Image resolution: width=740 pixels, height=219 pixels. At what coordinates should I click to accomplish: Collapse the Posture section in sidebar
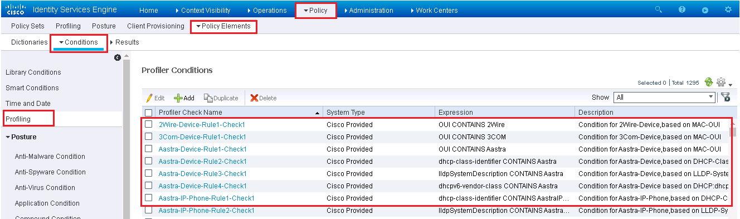[21, 137]
